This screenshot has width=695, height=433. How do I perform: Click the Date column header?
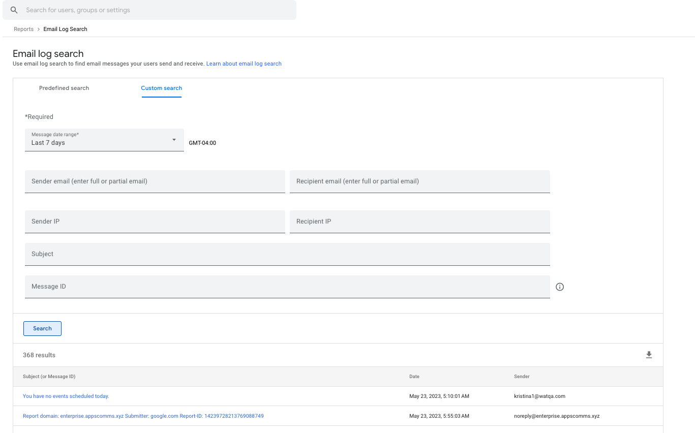click(414, 377)
